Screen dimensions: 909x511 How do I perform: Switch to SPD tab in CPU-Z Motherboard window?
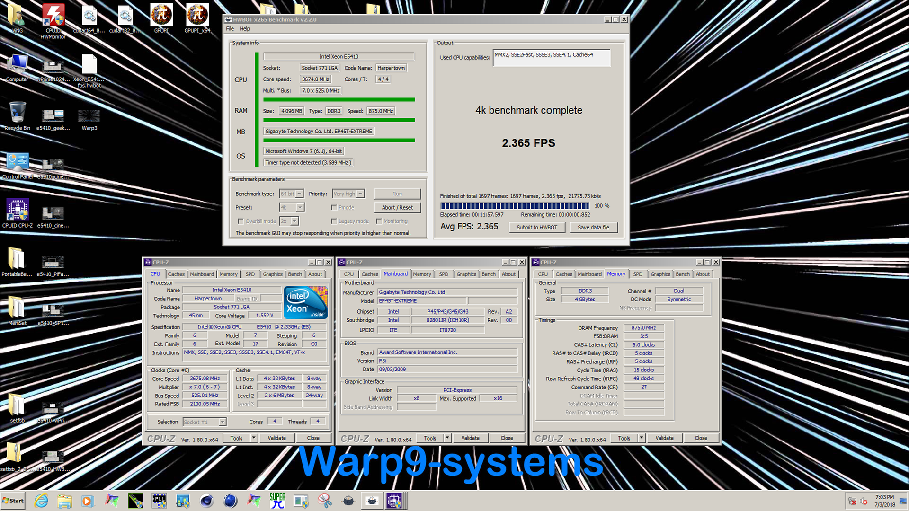tap(444, 274)
